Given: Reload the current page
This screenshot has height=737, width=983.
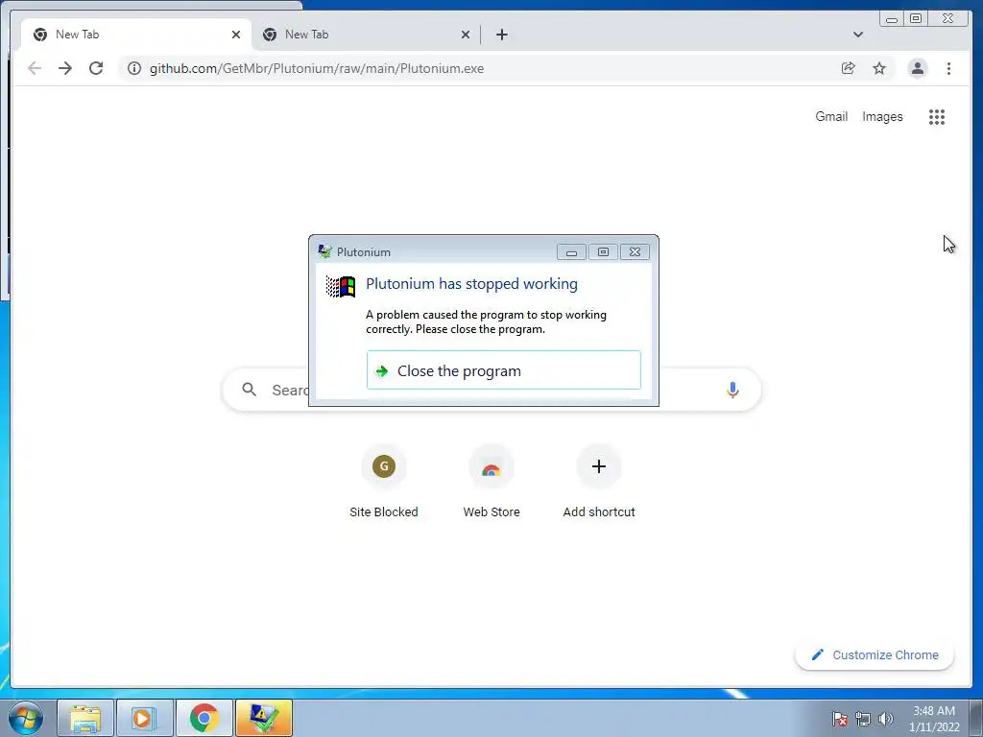Looking at the screenshot, I should coord(96,68).
